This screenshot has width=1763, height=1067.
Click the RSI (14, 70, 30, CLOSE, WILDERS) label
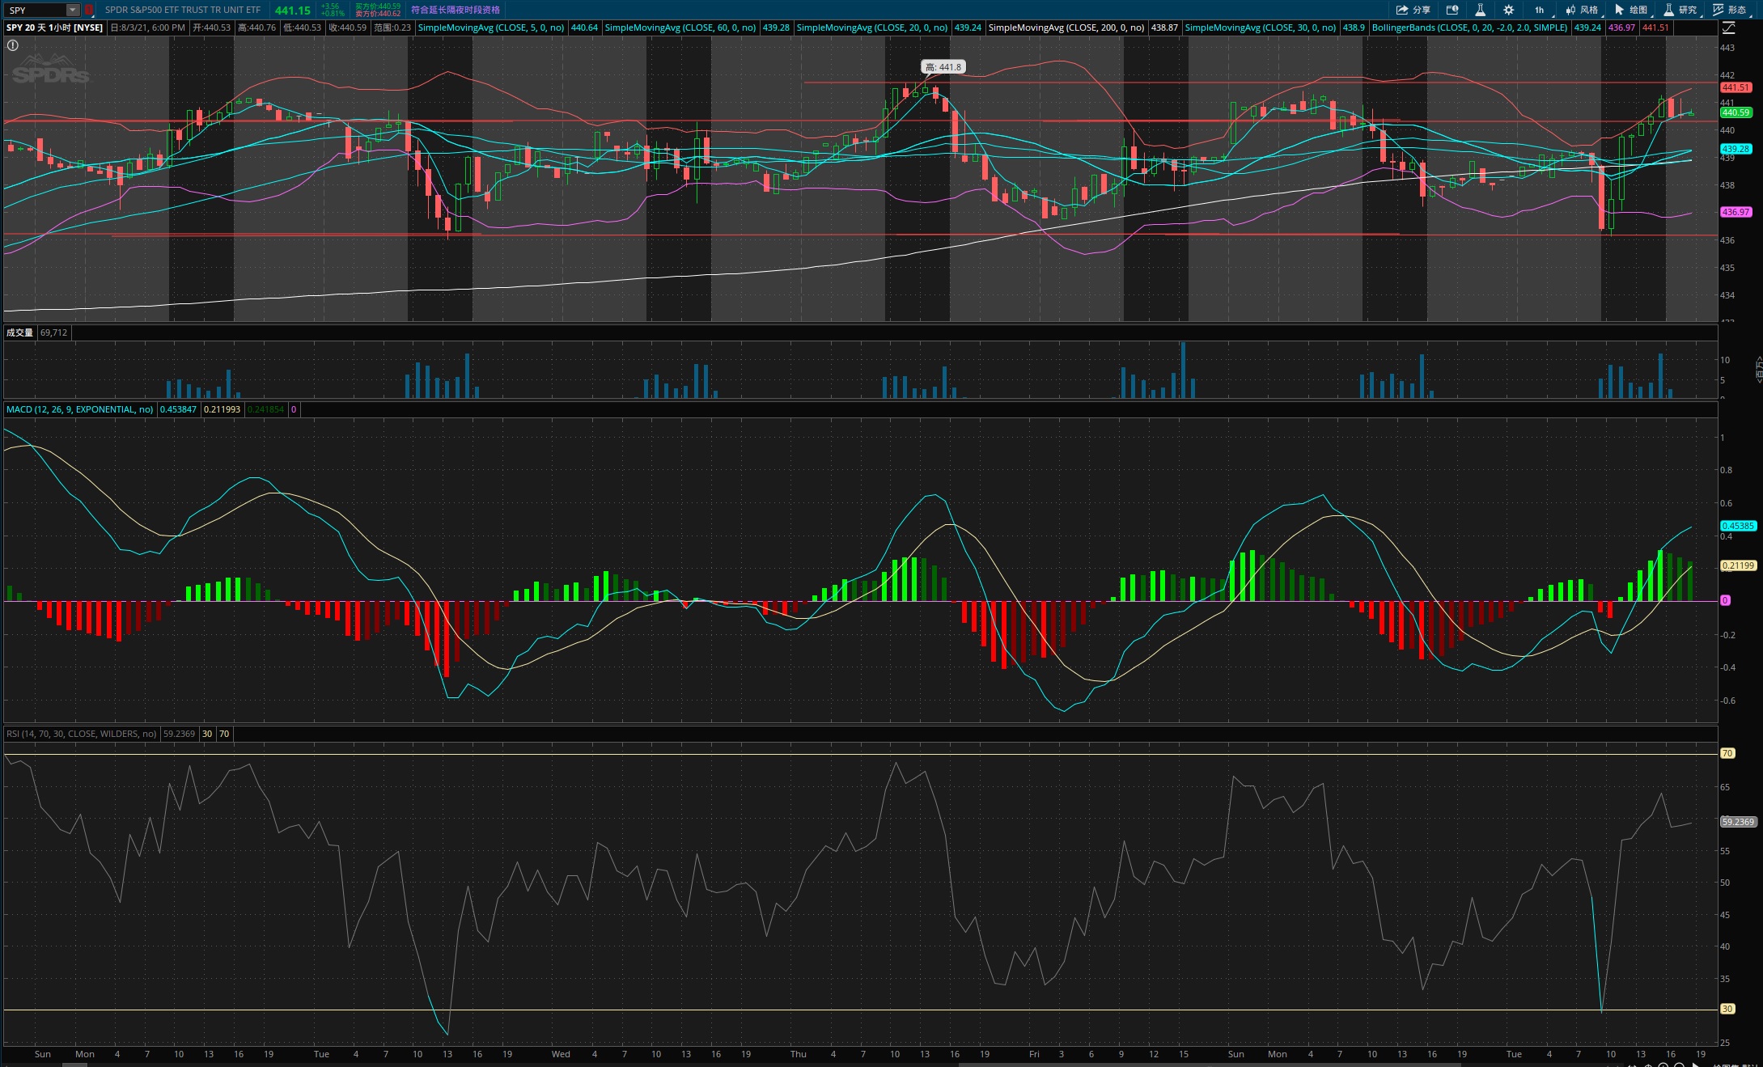click(x=81, y=734)
